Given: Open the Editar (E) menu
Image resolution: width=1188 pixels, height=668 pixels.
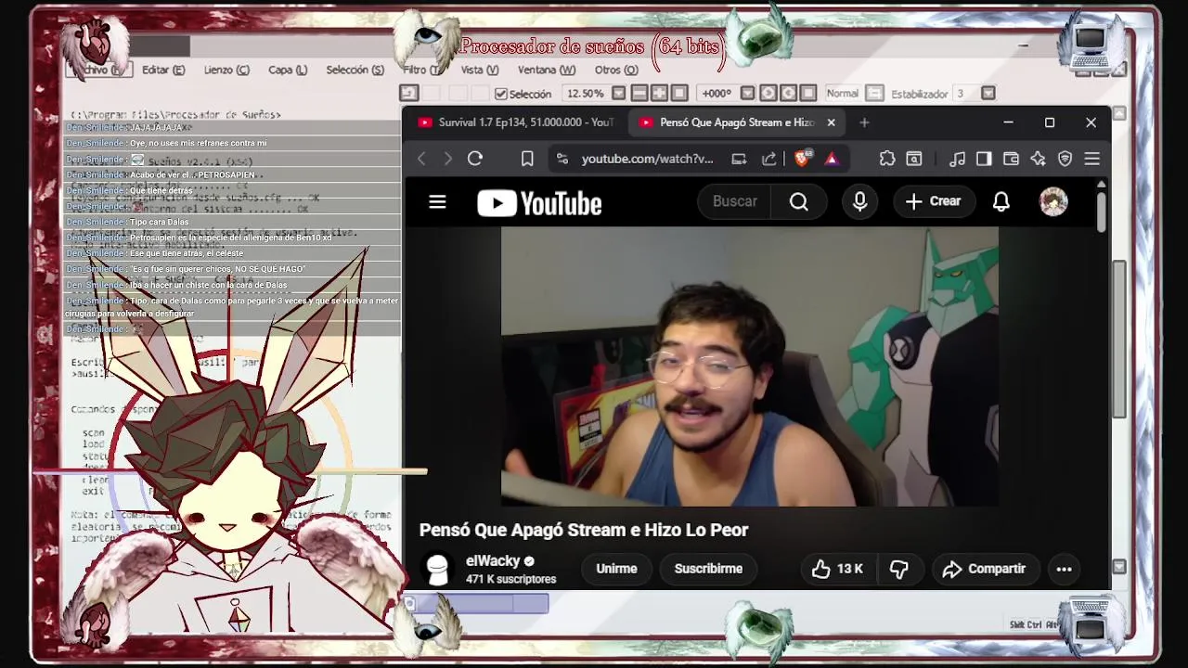Looking at the screenshot, I should pos(163,70).
